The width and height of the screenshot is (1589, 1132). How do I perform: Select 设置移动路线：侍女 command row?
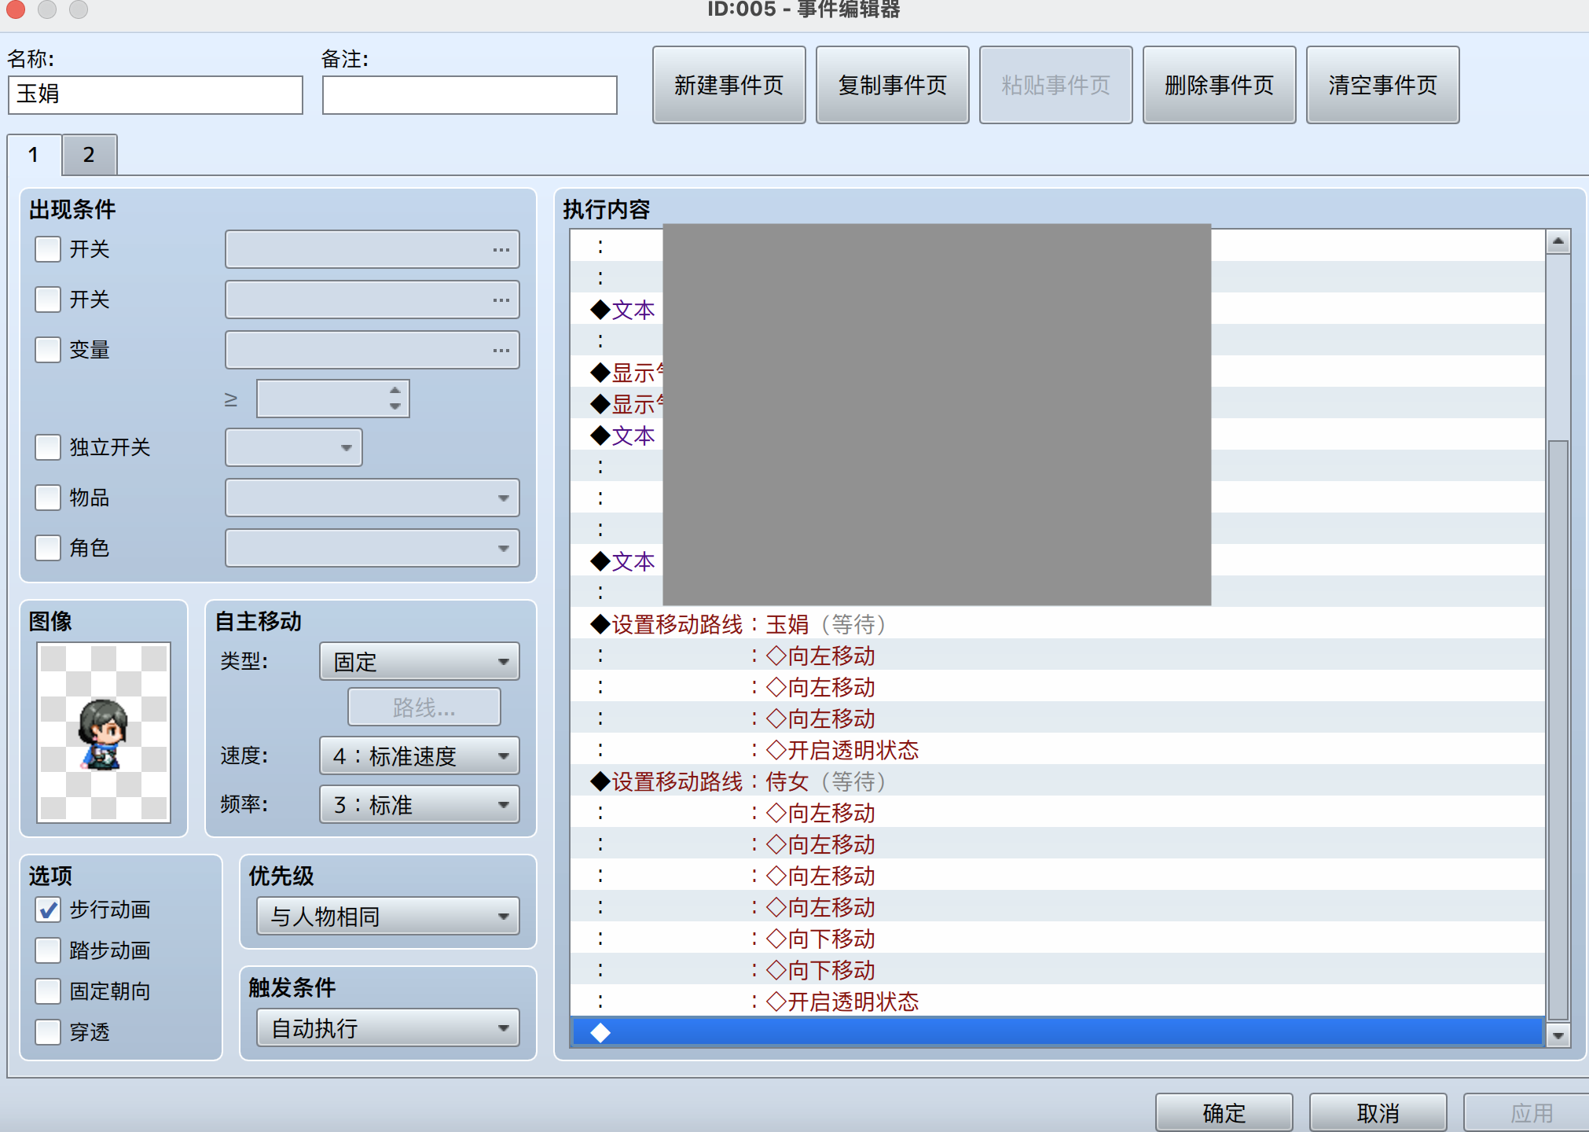tap(1057, 781)
